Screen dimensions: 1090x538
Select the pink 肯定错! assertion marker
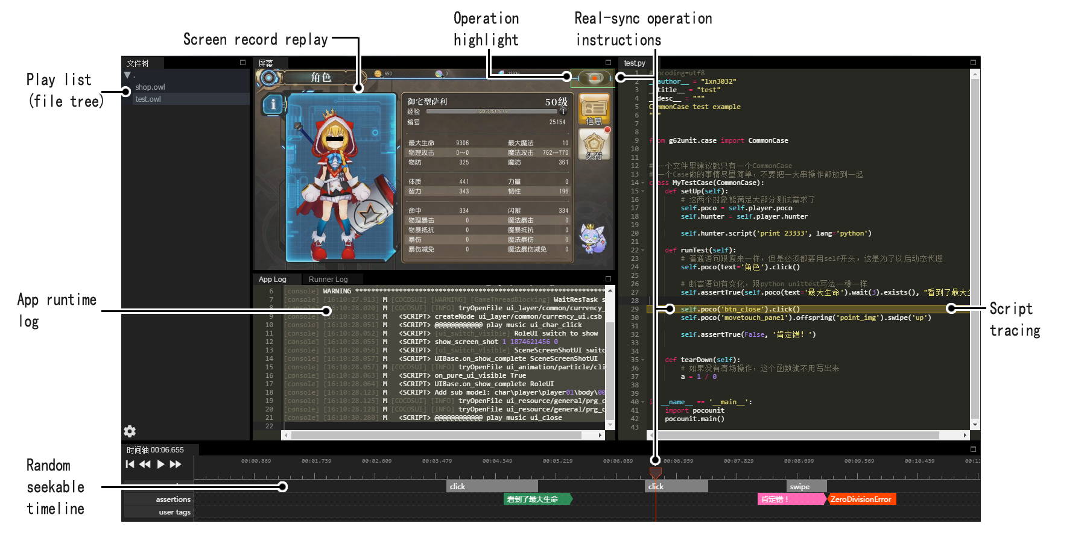click(x=791, y=499)
